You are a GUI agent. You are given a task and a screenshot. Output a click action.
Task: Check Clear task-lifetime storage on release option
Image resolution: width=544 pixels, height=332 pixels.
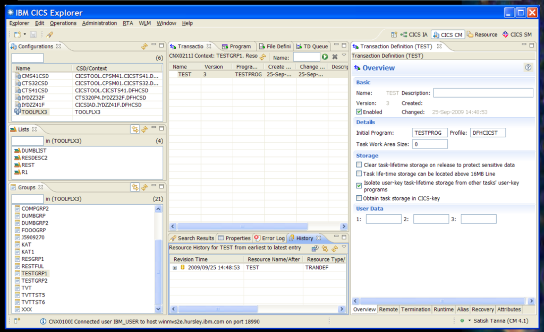(359, 165)
